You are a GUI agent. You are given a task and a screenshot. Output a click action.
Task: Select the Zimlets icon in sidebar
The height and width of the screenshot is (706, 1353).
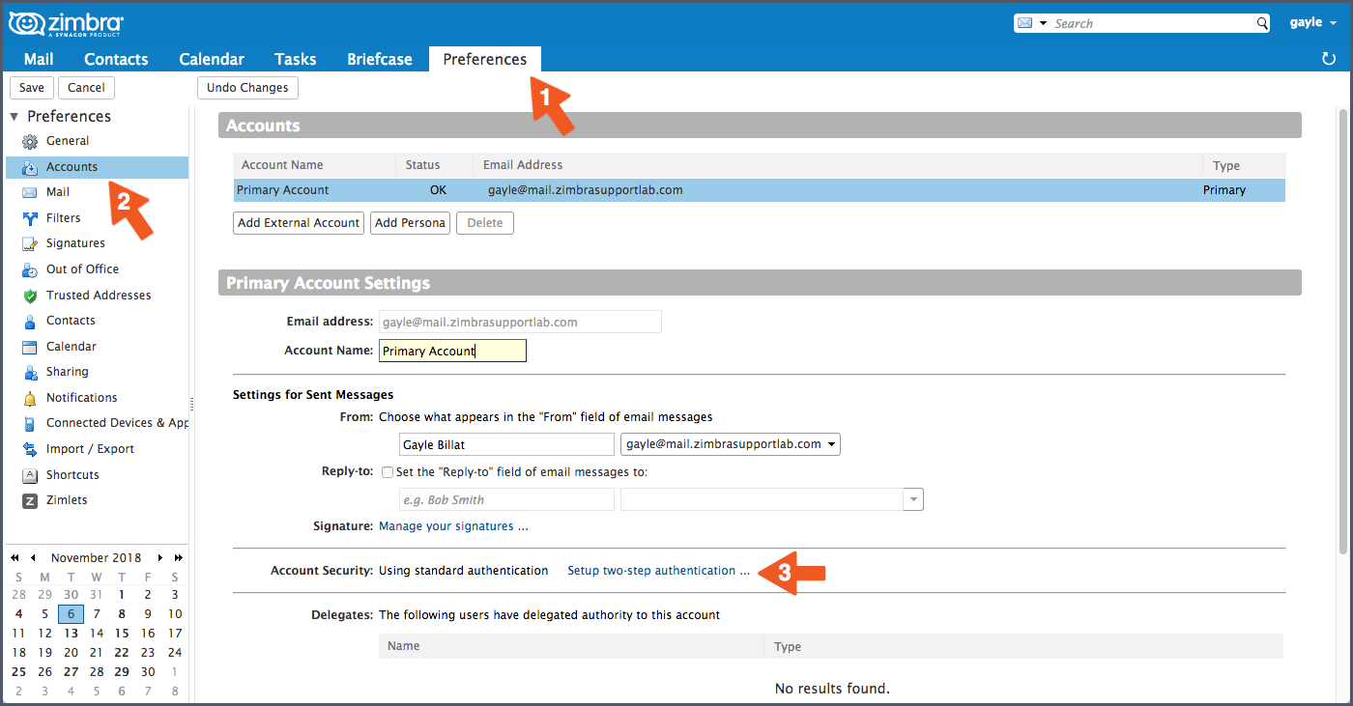coord(29,500)
